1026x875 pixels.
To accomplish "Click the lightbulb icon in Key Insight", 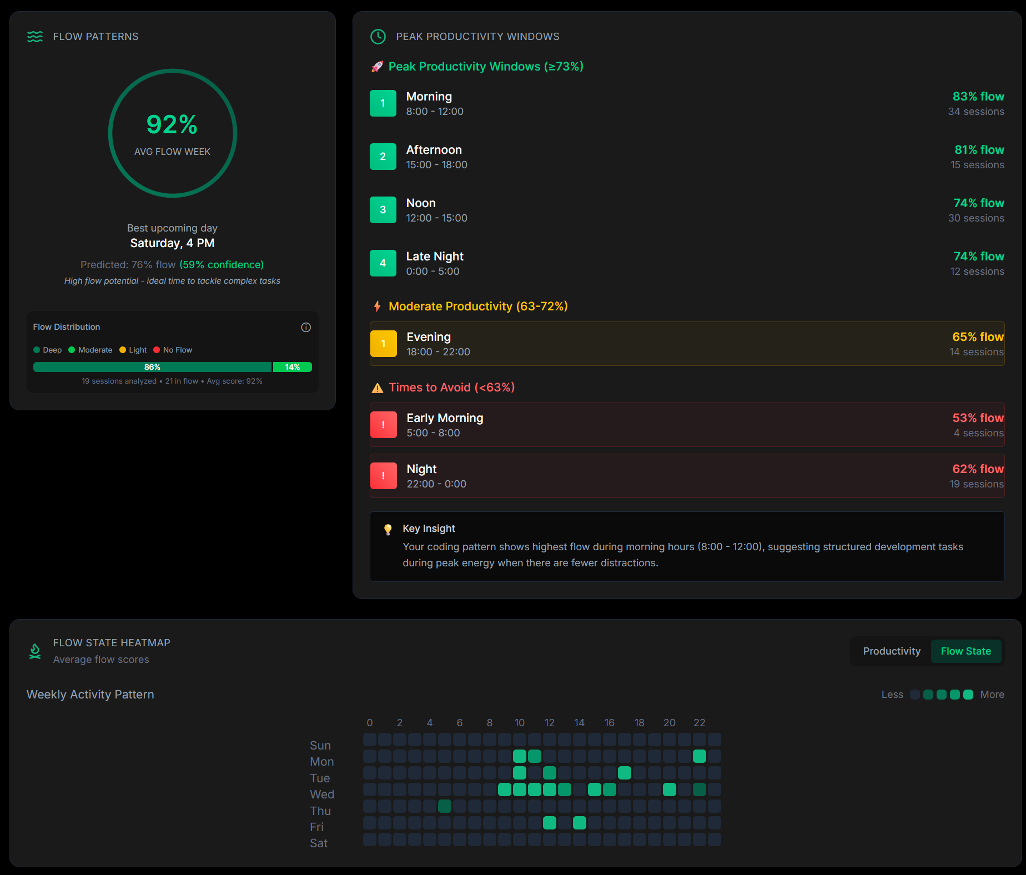I will [388, 529].
